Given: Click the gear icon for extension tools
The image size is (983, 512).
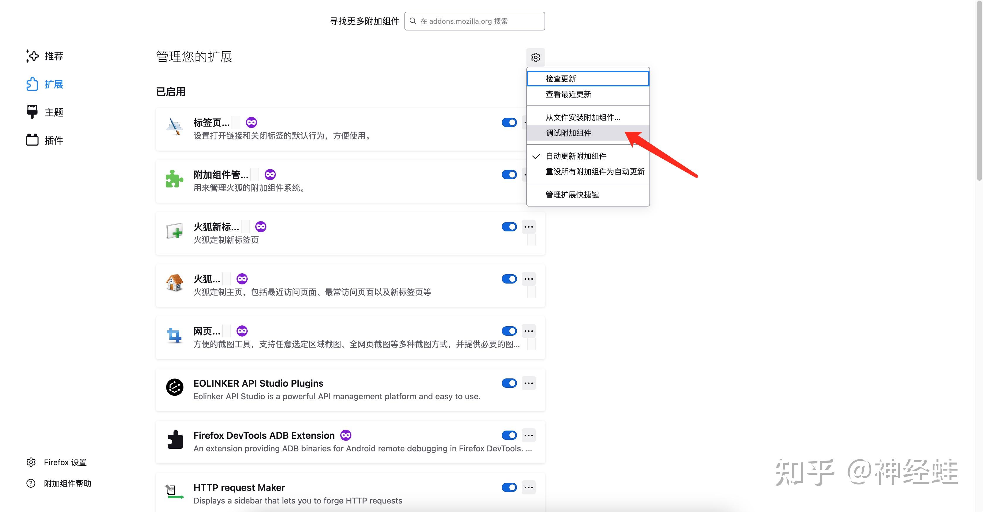Looking at the screenshot, I should coord(536,57).
